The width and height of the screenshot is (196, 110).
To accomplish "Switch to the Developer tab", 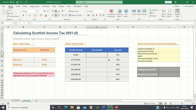I will click(x=77, y=6).
